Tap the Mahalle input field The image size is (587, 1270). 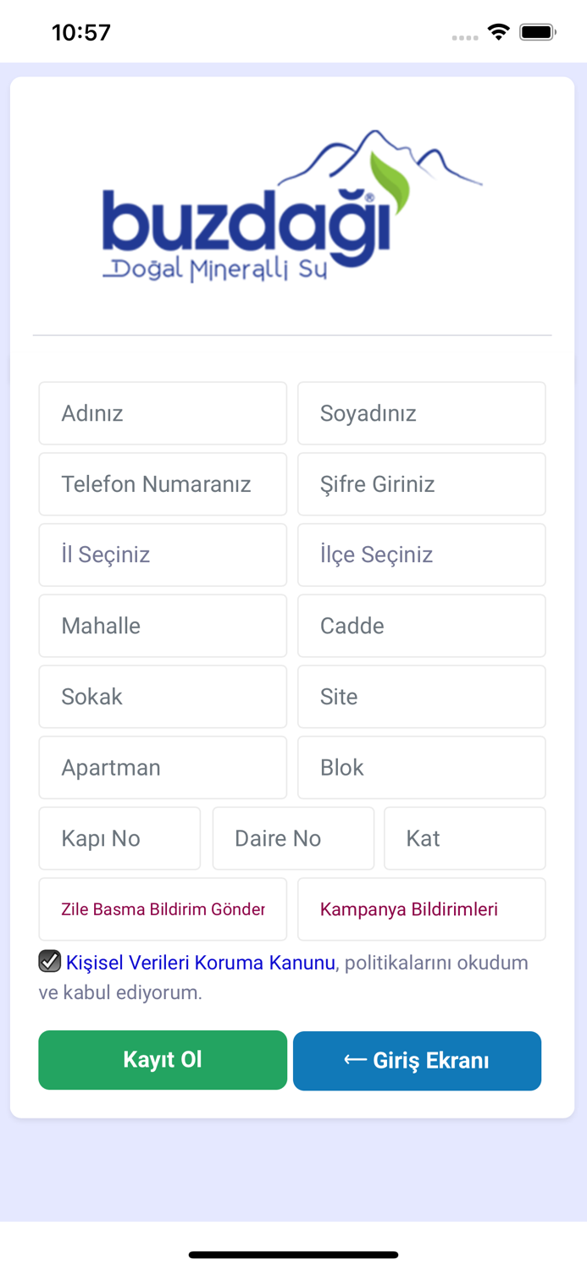tap(163, 626)
